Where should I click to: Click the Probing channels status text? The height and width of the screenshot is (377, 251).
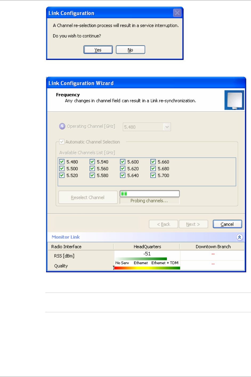coord(149,201)
